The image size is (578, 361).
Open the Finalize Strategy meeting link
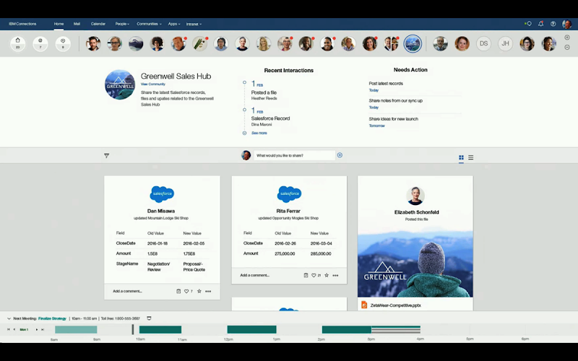point(52,318)
